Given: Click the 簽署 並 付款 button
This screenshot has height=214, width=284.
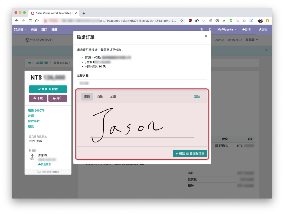Looking at the screenshot, I should (x=48, y=89).
